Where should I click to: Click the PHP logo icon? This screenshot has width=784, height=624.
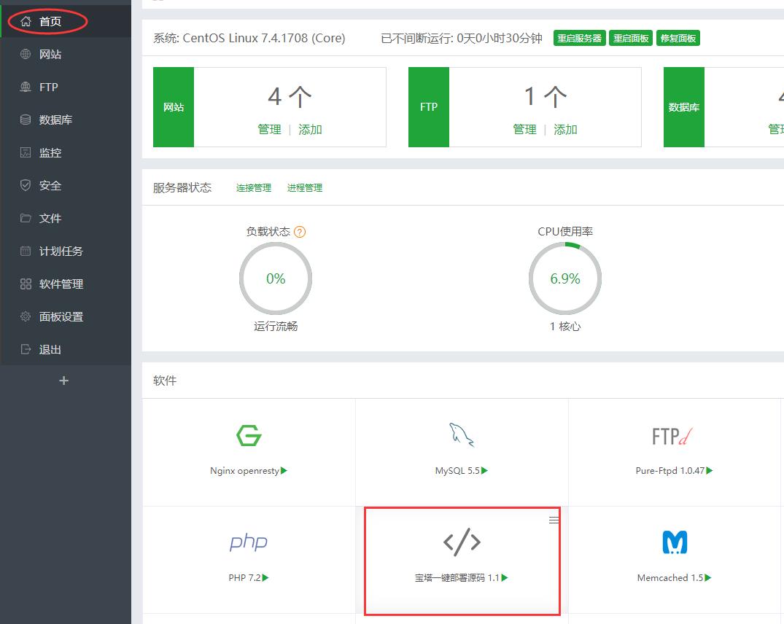coord(249,542)
